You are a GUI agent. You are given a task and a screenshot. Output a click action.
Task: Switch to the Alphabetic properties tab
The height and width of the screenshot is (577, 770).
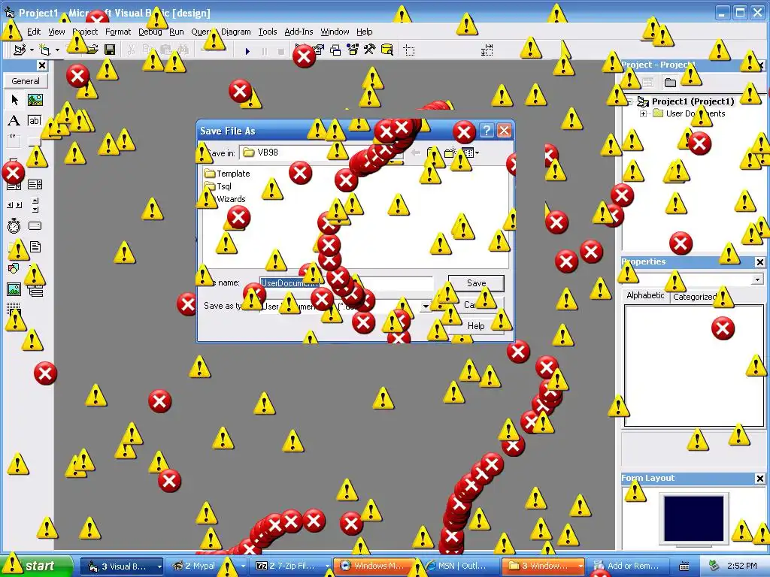tap(645, 295)
